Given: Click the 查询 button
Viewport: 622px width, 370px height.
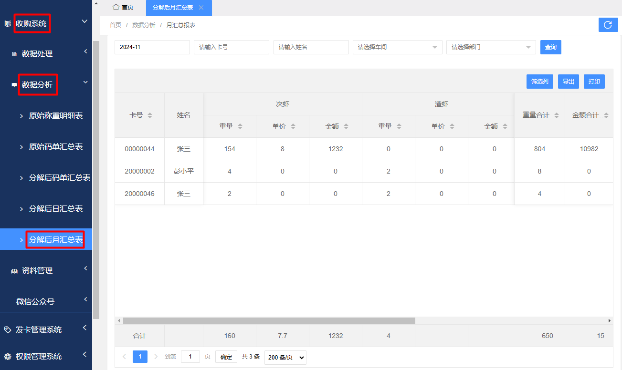Looking at the screenshot, I should coord(551,47).
